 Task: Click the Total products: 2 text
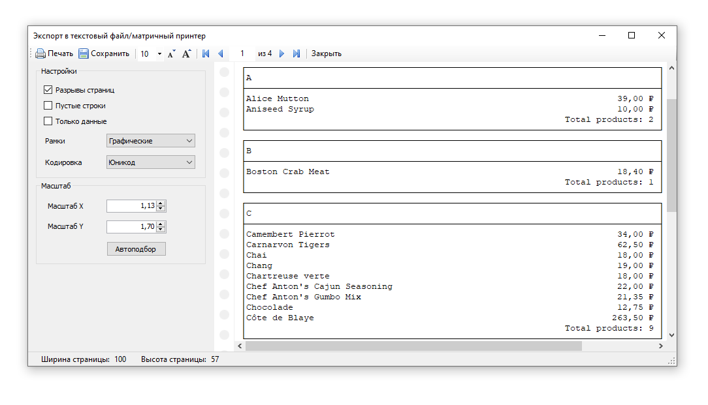pyautogui.click(x=609, y=119)
